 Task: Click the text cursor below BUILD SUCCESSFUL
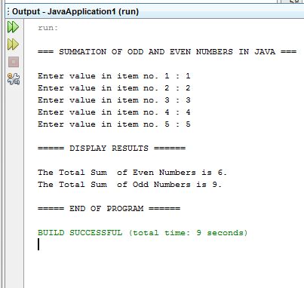click(x=38, y=244)
